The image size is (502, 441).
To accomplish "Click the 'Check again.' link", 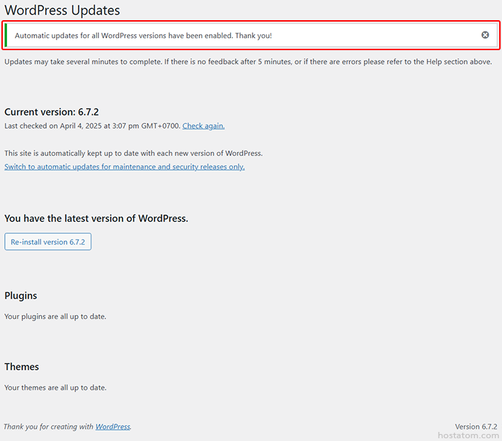I will [204, 126].
